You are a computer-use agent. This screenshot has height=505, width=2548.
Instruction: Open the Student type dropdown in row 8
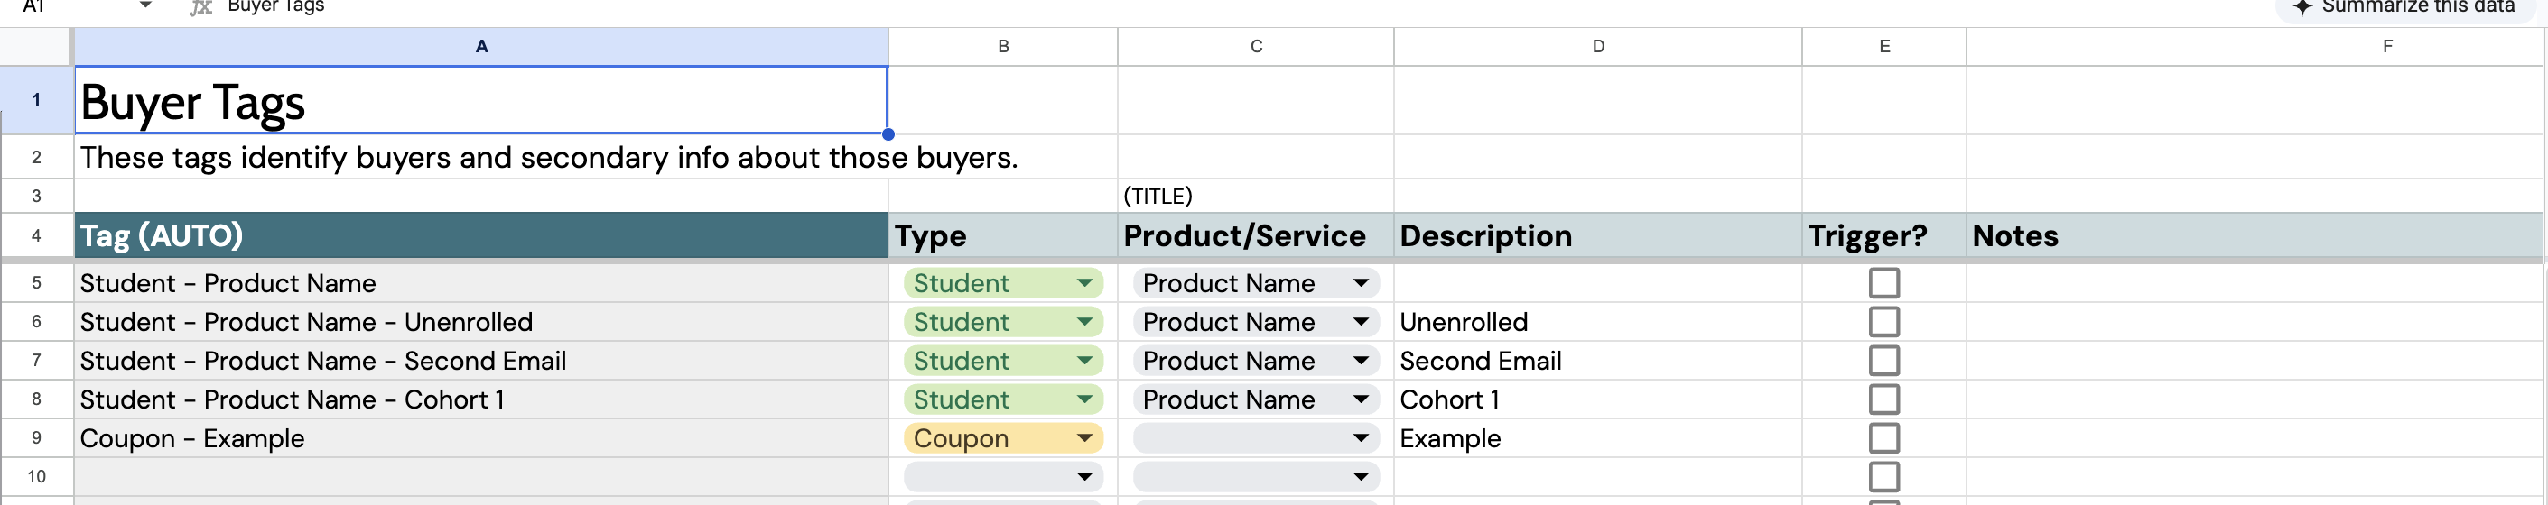[1003, 399]
